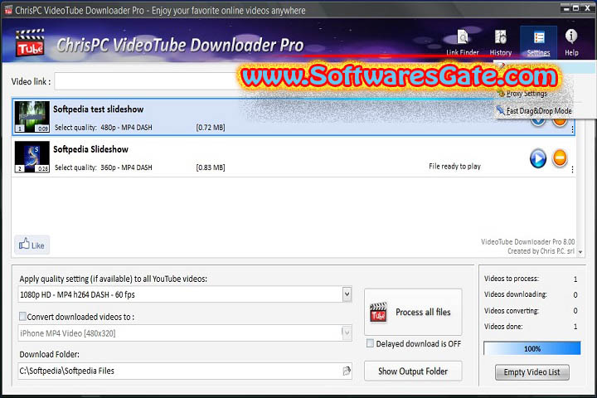This screenshot has height=398, width=597.
Task: Toggle Delayed download is OFF checkbox
Action: [x=370, y=343]
